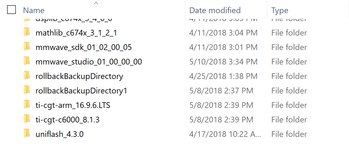The image size is (349, 144).
Task: Select the mathlib_c674x_3_1_2_1 folder name
Action: pos(76,33)
